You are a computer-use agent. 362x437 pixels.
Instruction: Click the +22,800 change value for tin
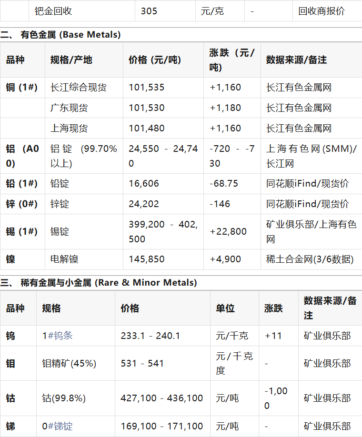pos(228,232)
